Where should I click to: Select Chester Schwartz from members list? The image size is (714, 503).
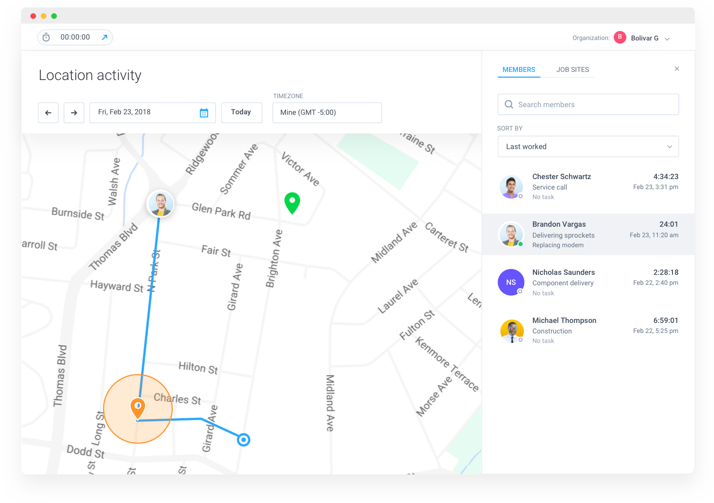(x=588, y=187)
